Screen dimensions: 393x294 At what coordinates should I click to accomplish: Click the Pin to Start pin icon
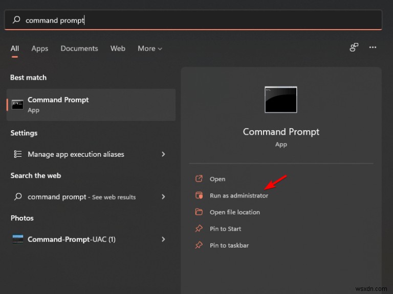(x=199, y=229)
